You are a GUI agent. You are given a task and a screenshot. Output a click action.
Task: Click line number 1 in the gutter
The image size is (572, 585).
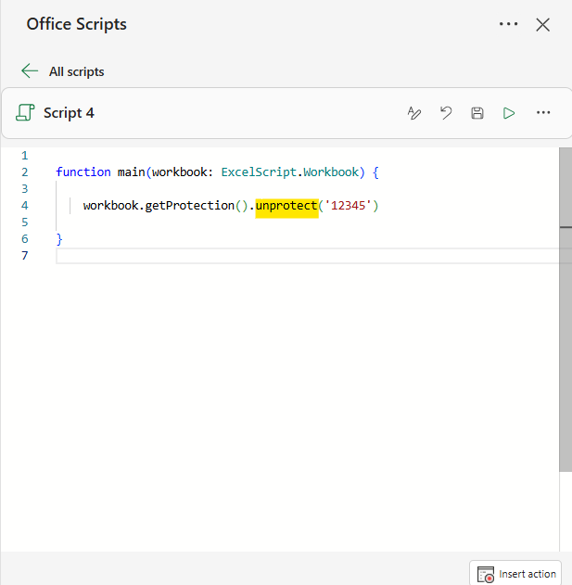pyautogui.click(x=25, y=156)
